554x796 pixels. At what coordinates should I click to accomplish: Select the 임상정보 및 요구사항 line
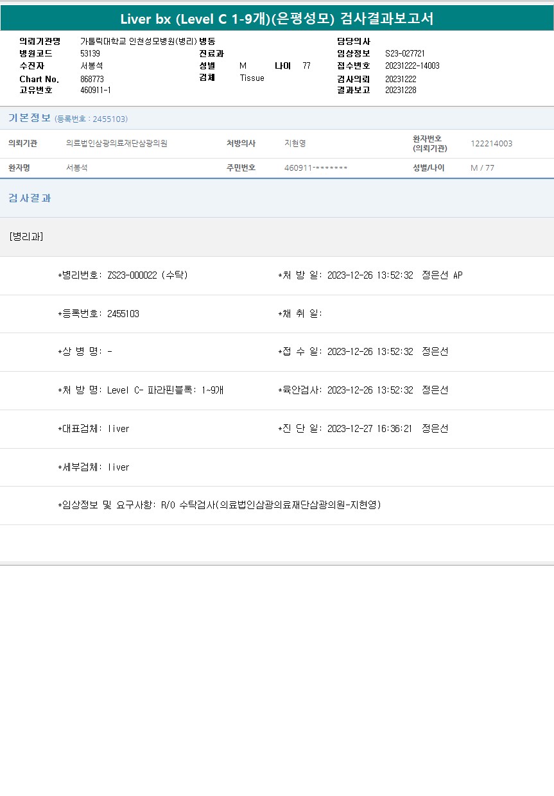tap(220, 505)
